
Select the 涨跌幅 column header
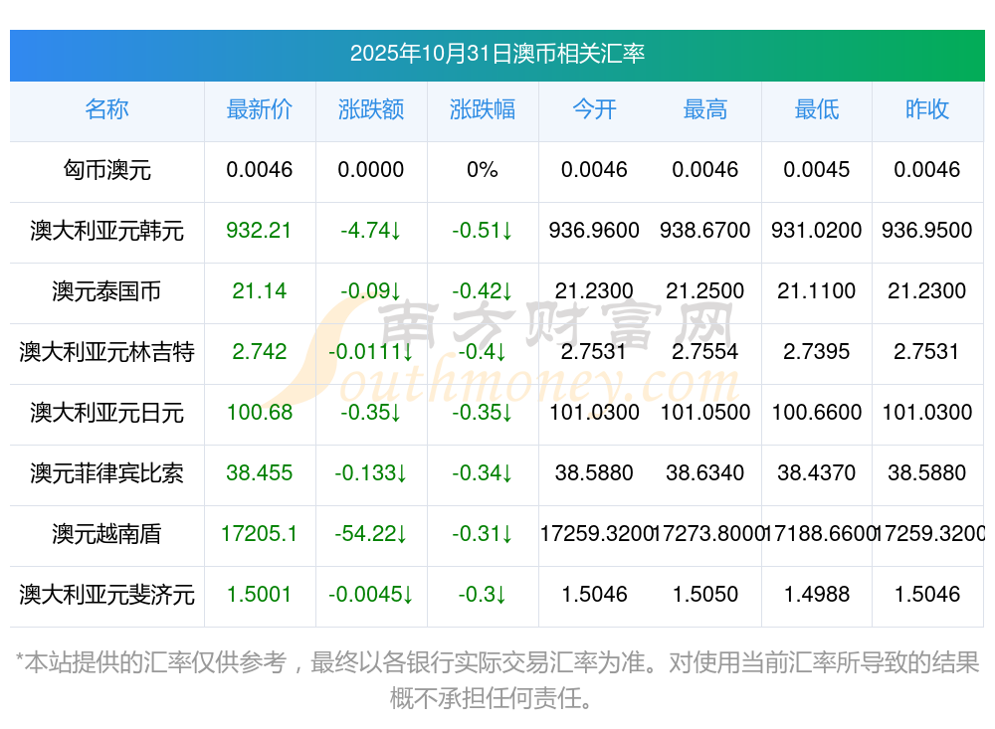point(483,109)
